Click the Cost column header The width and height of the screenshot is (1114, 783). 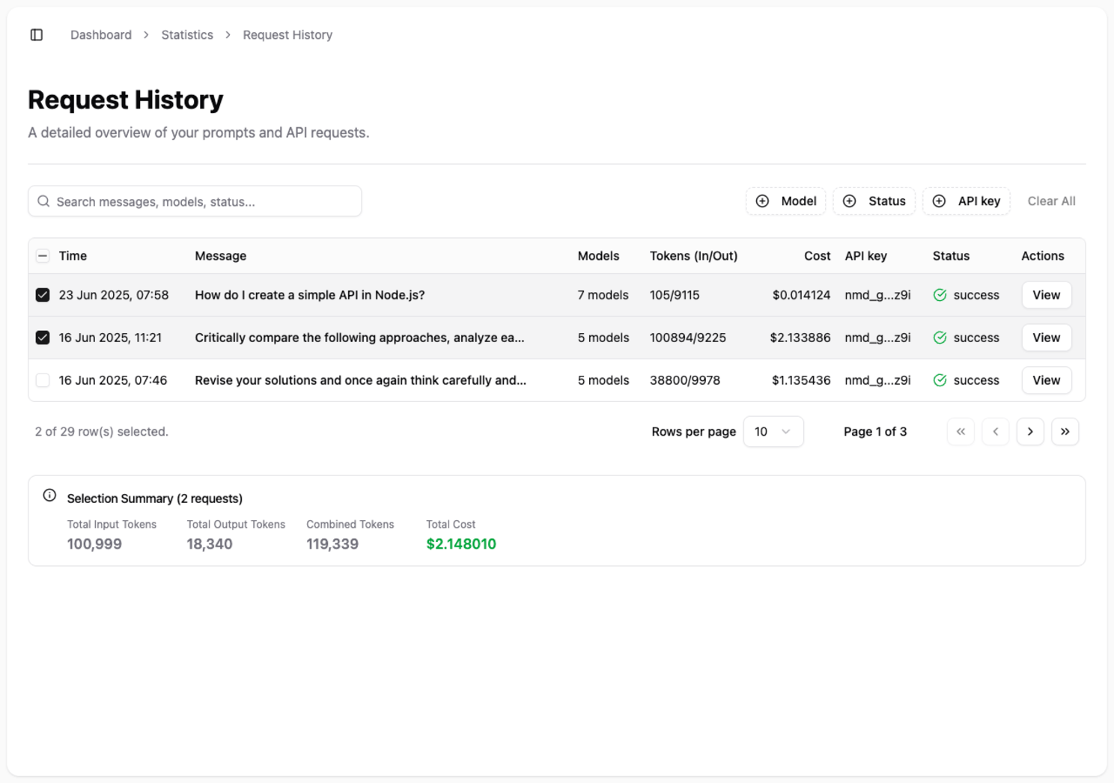(818, 256)
